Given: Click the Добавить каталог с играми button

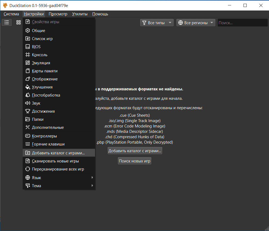Looking at the screenshot, I should point(135,151).
